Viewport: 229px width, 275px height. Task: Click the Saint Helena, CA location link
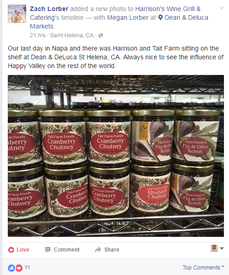coord(72,35)
